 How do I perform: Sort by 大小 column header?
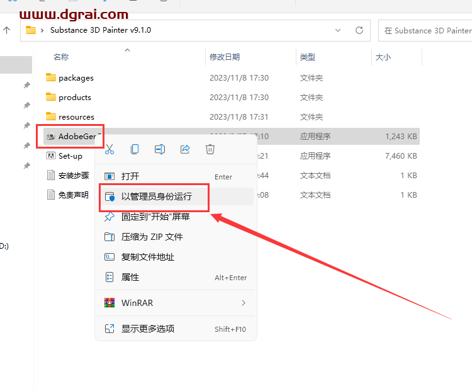click(x=383, y=57)
